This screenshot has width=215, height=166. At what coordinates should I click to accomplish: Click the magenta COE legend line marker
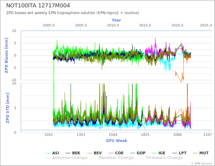point(111,153)
